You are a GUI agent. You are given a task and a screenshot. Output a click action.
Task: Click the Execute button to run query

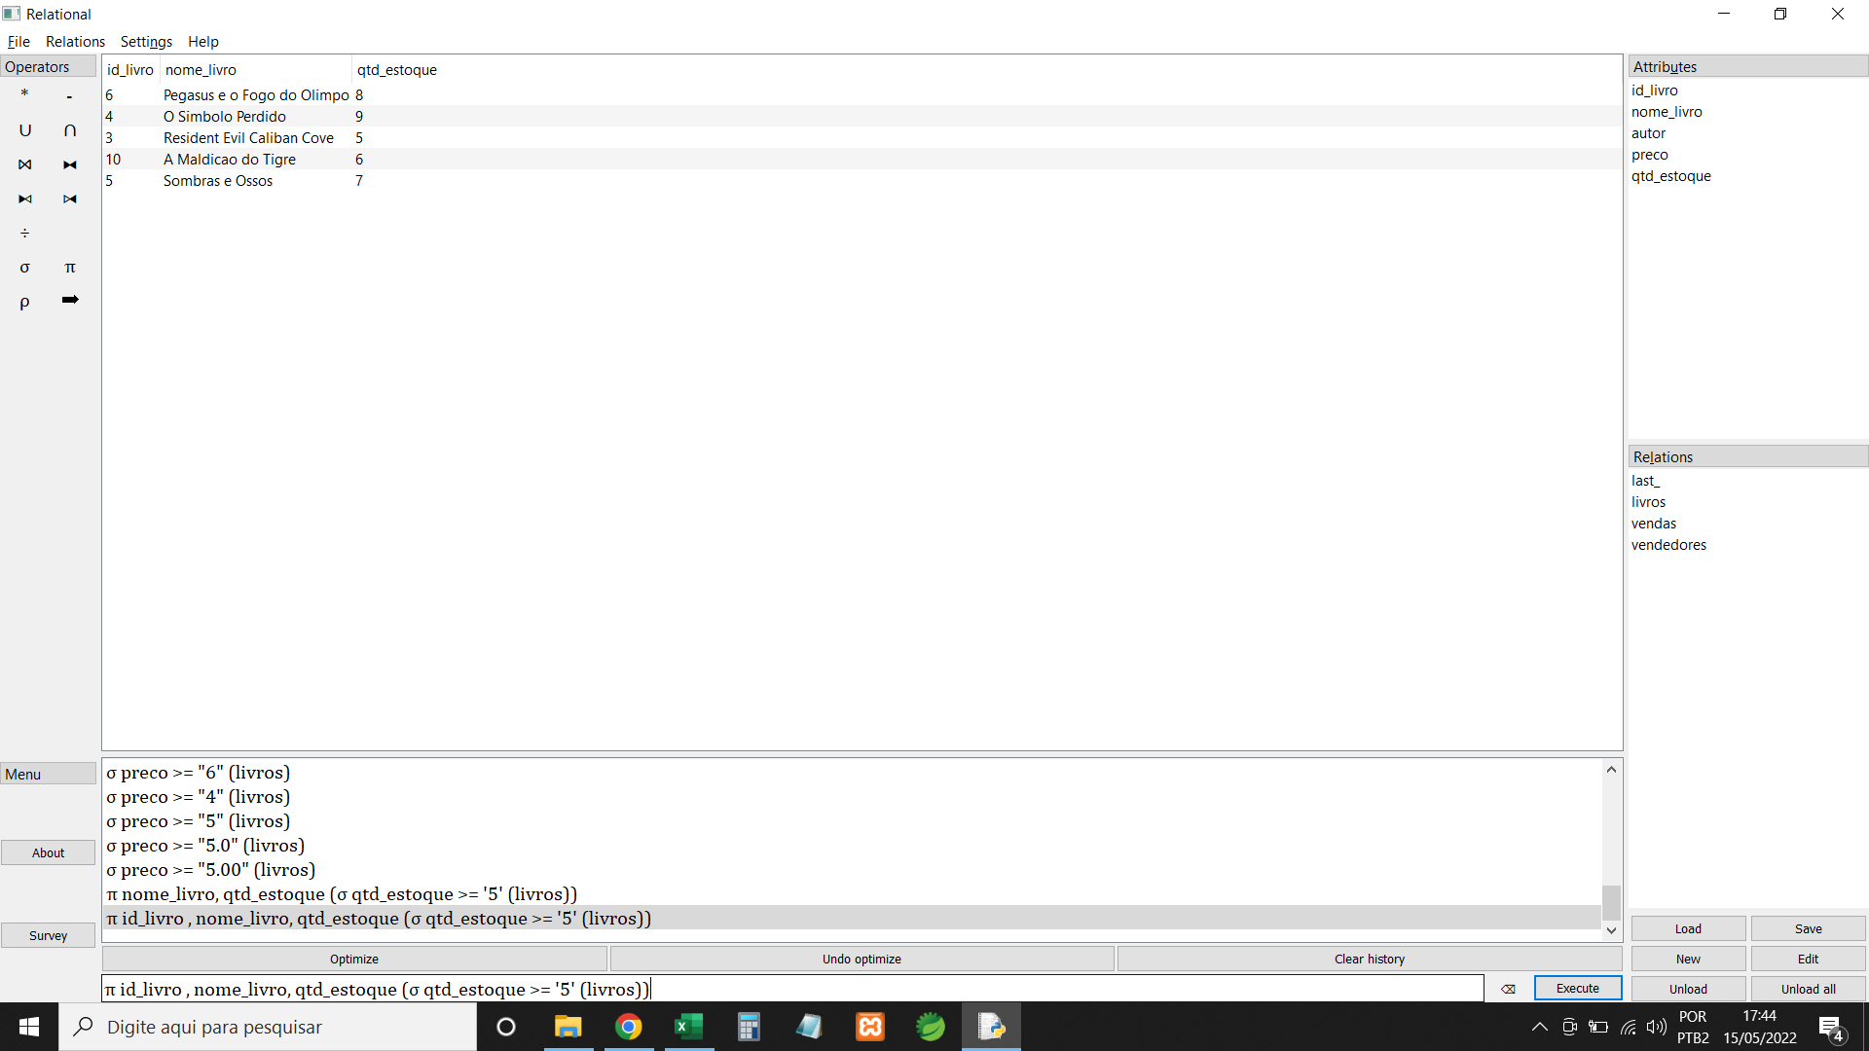point(1576,988)
